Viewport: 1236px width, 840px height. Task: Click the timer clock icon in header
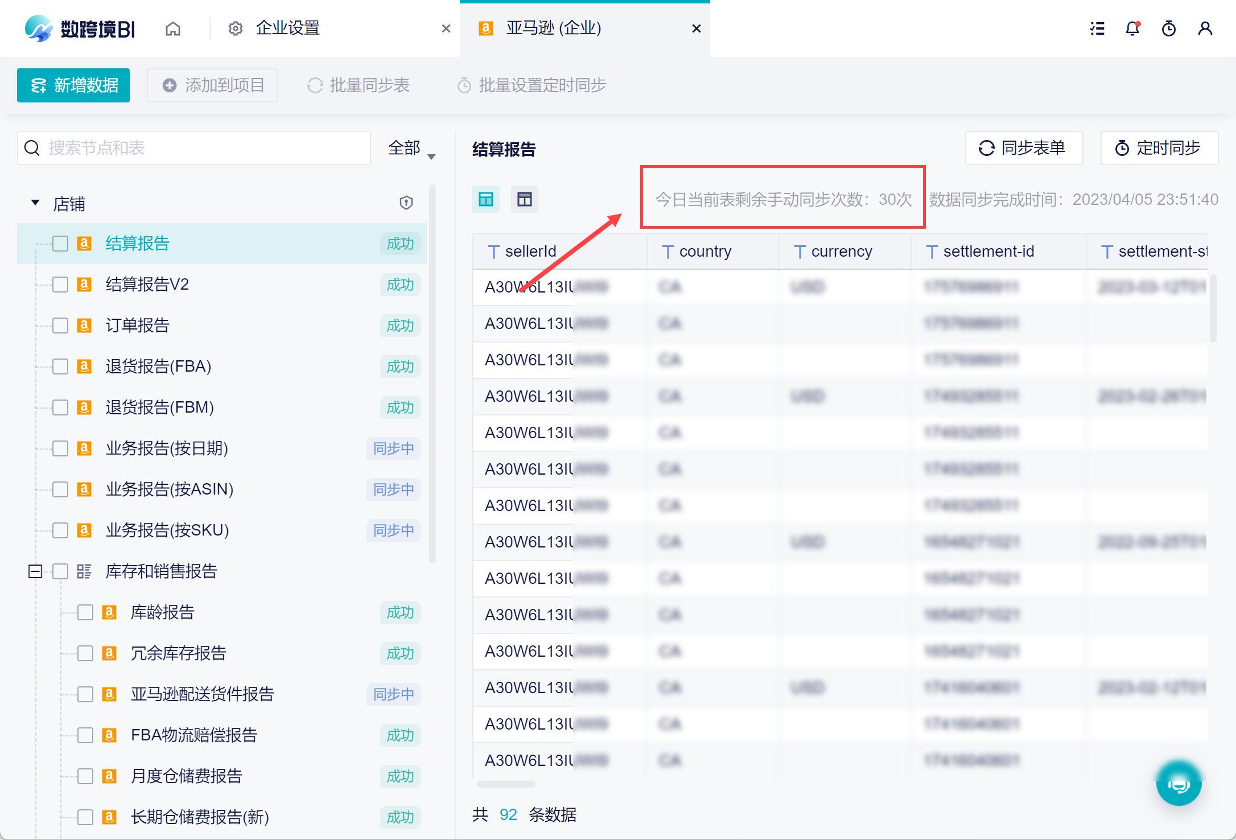click(x=1169, y=28)
